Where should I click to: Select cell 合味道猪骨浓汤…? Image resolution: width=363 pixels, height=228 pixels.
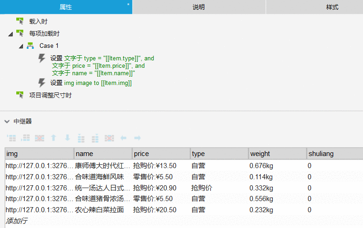coord(102,199)
